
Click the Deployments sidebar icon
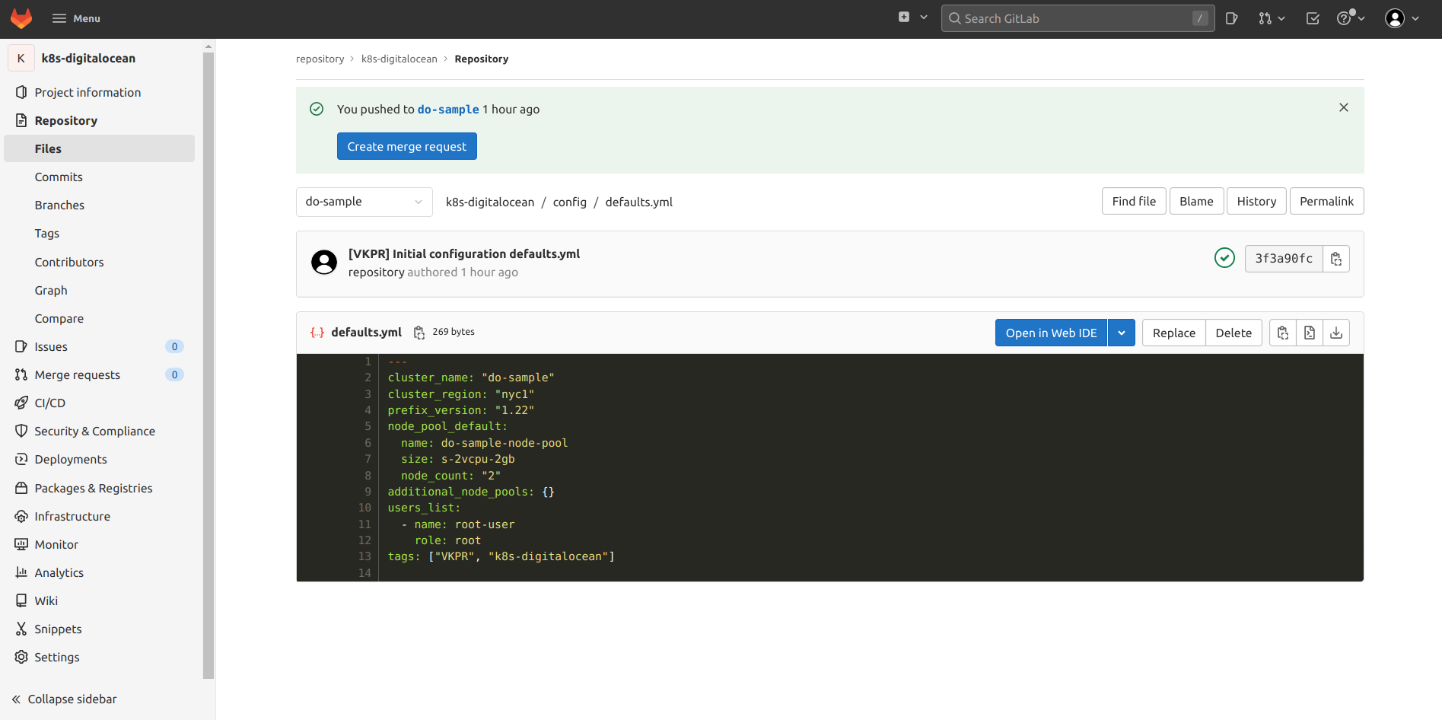21,459
